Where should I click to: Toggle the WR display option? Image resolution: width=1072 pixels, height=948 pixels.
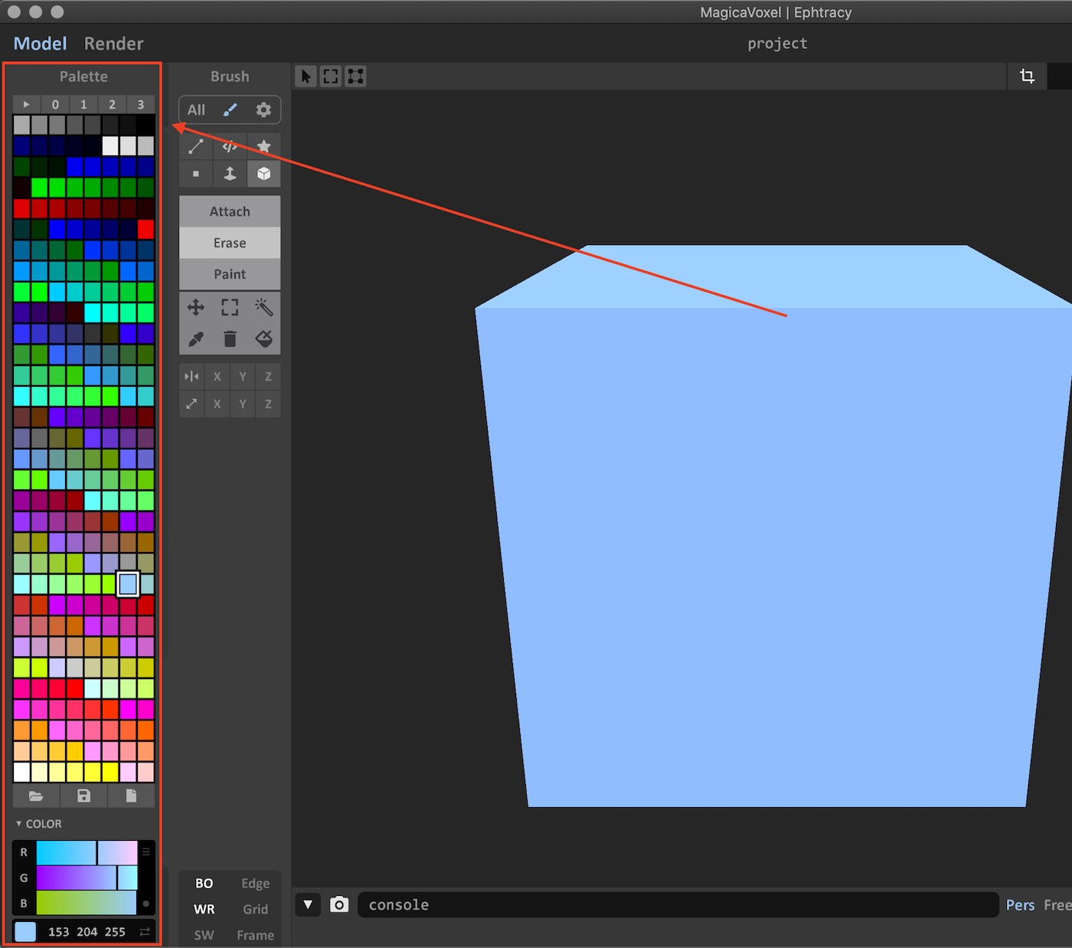click(x=204, y=909)
